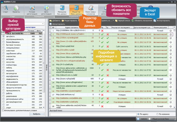Launch Ручная регистрация

[32, 10]
